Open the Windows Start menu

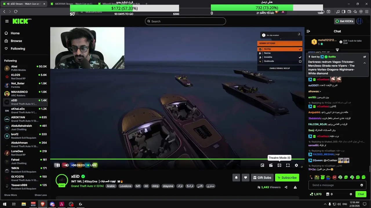click(x=5, y=204)
